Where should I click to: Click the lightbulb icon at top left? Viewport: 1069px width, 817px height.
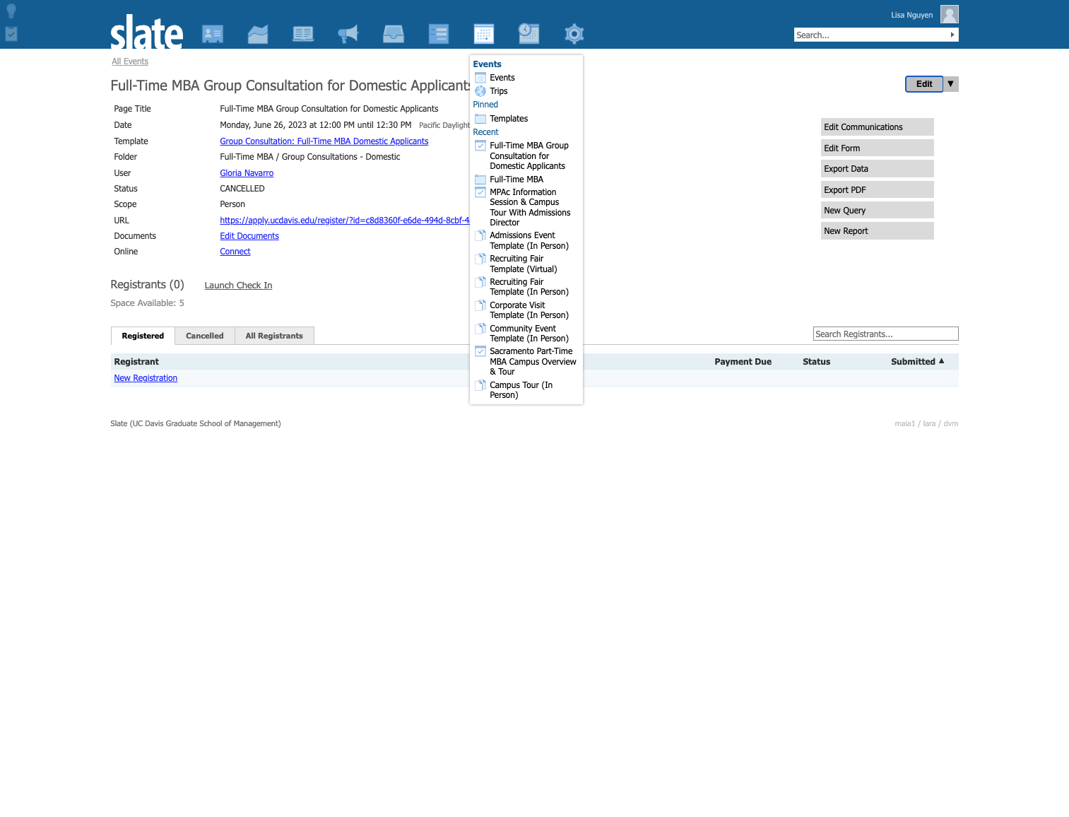click(x=11, y=11)
